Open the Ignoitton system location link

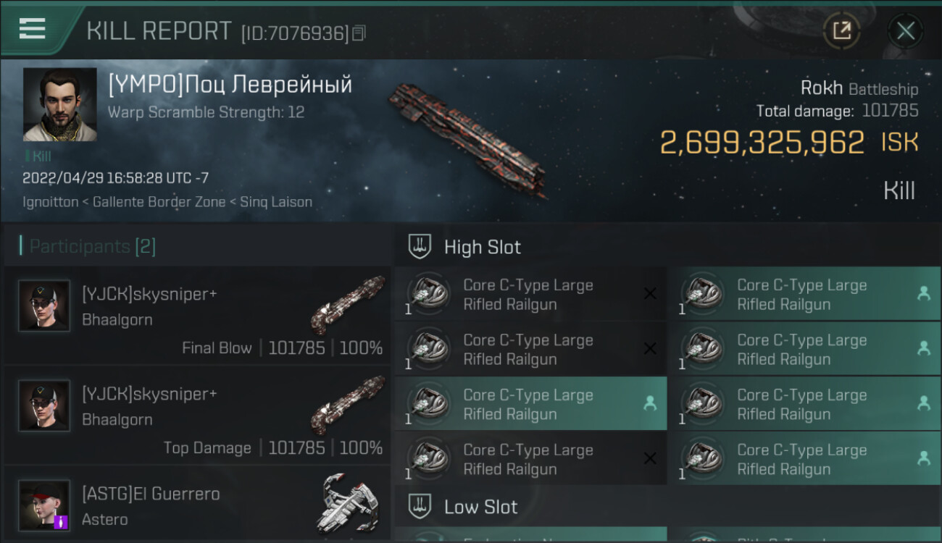click(50, 202)
